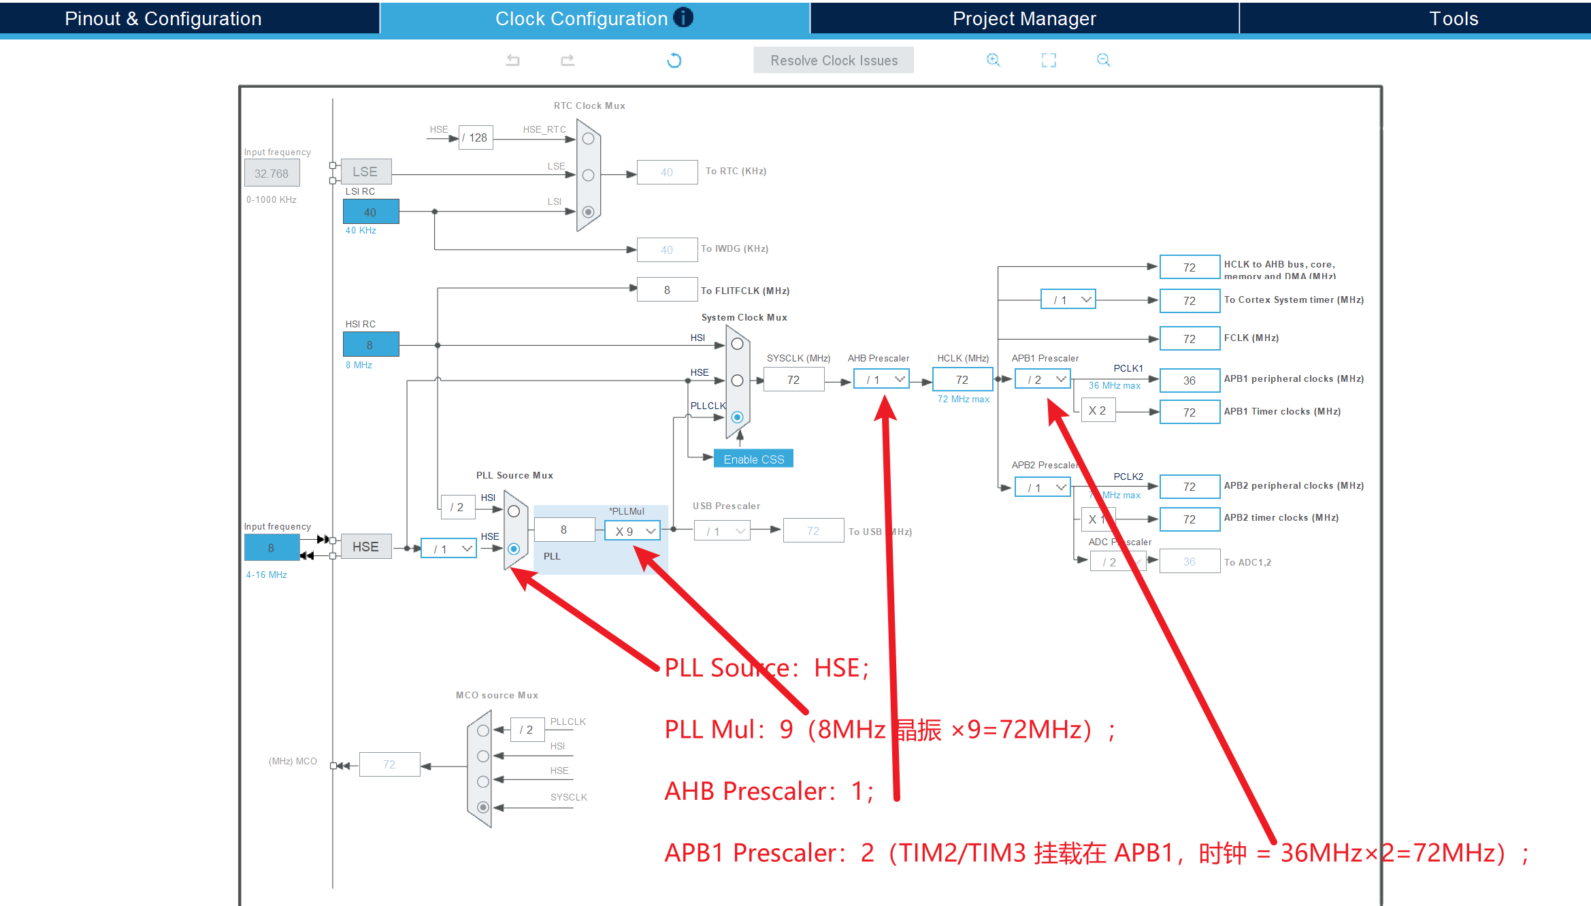Switch to Project Manager tab
1591x906 pixels.
click(x=1024, y=18)
